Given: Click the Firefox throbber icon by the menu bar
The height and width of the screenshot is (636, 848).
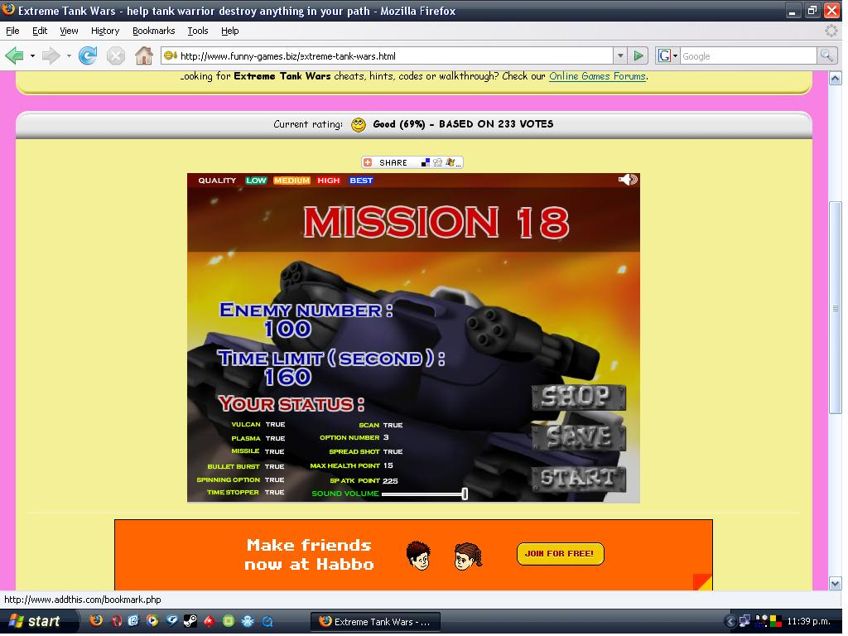Looking at the screenshot, I should (831, 31).
